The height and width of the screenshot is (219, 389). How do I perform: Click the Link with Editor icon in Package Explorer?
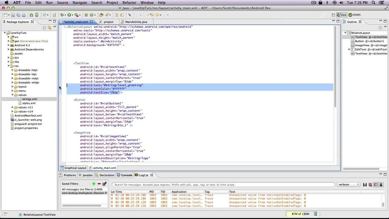pyautogui.click(x=49, y=28)
